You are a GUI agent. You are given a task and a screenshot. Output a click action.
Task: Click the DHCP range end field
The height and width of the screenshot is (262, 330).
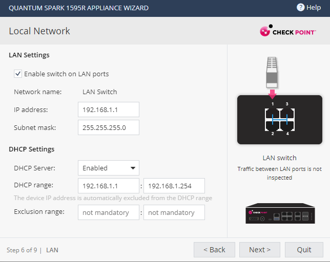click(x=174, y=186)
